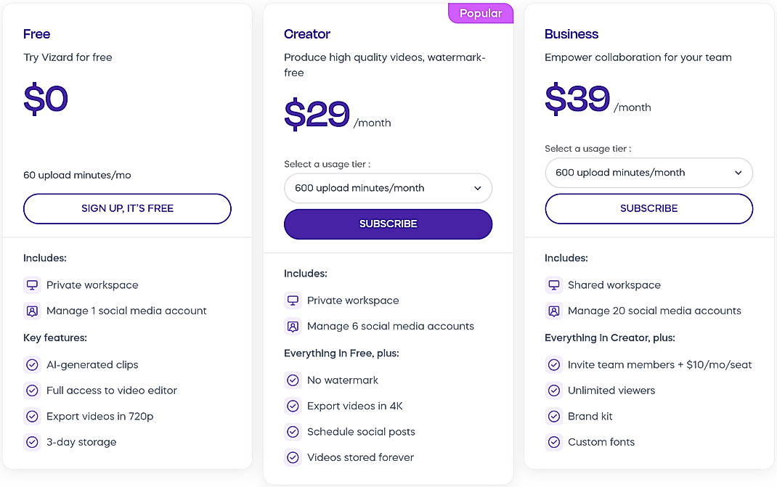Toggle the check next to Custom fonts

554,442
